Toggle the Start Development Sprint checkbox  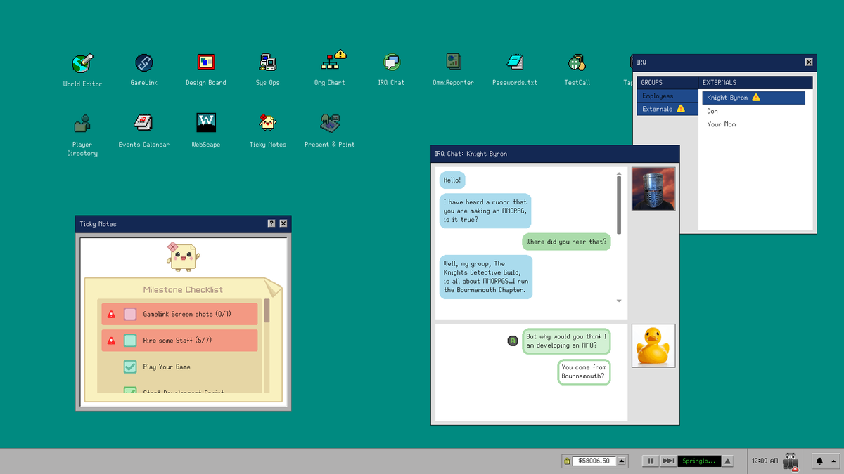click(x=130, y=390)
